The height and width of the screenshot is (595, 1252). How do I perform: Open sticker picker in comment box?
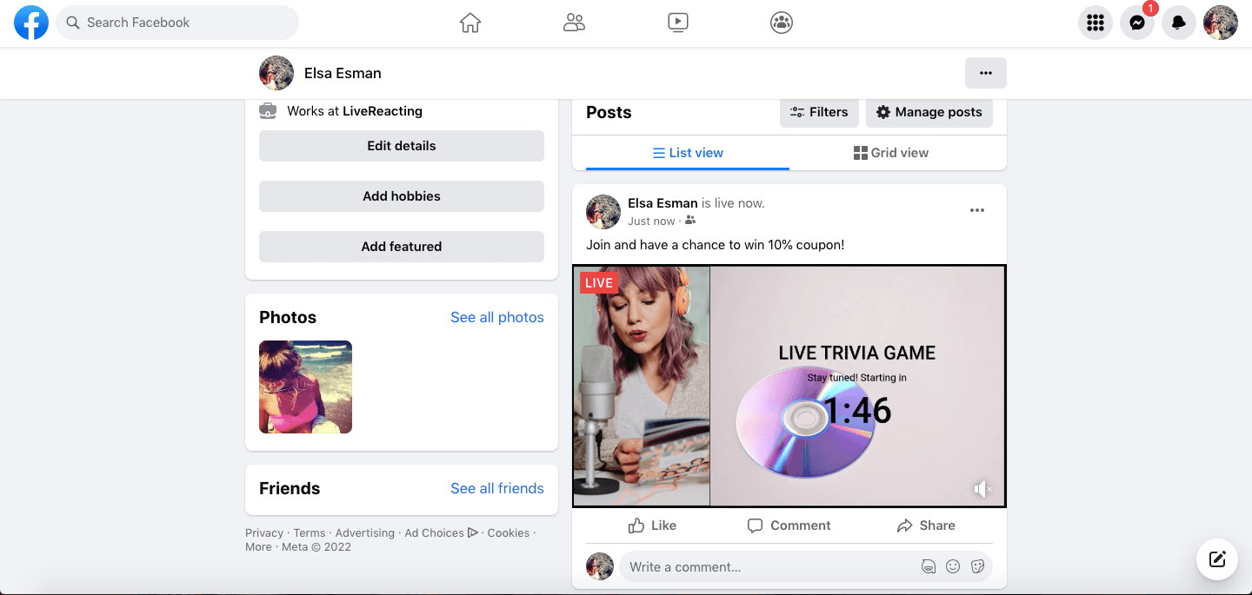977,566
